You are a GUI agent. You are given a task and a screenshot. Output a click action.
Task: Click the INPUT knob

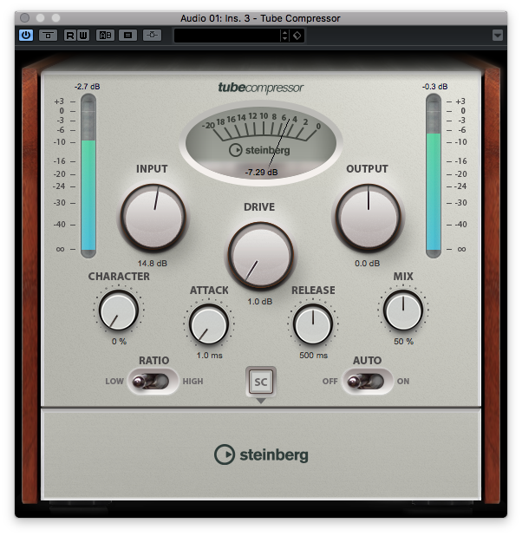(x=153, y=216)
